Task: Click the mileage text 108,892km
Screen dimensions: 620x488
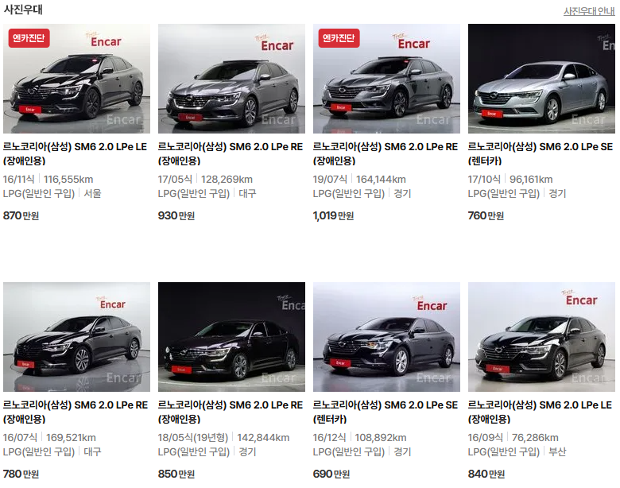Action: [381, 438]
